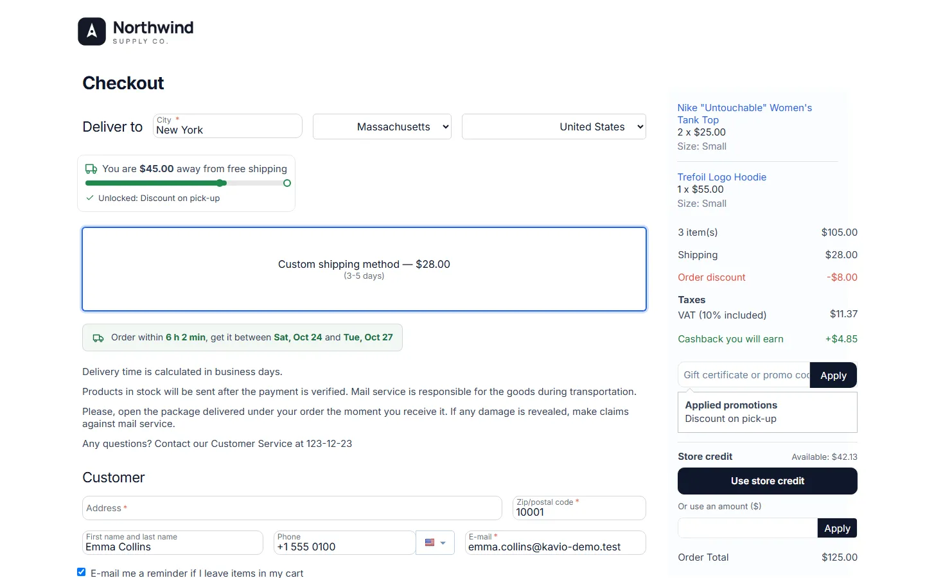Toggle the e-mail reminder checkbox
Viewport: 925px width, 578px height.
point(82,572)
